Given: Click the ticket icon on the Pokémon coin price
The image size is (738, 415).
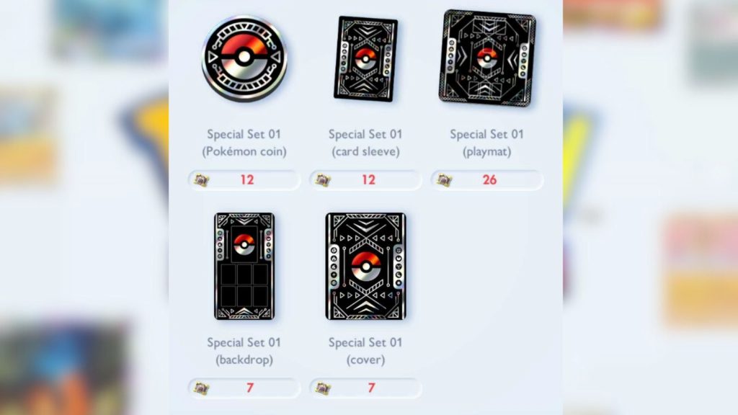Looking at the screenshot, I should (202, 180).
